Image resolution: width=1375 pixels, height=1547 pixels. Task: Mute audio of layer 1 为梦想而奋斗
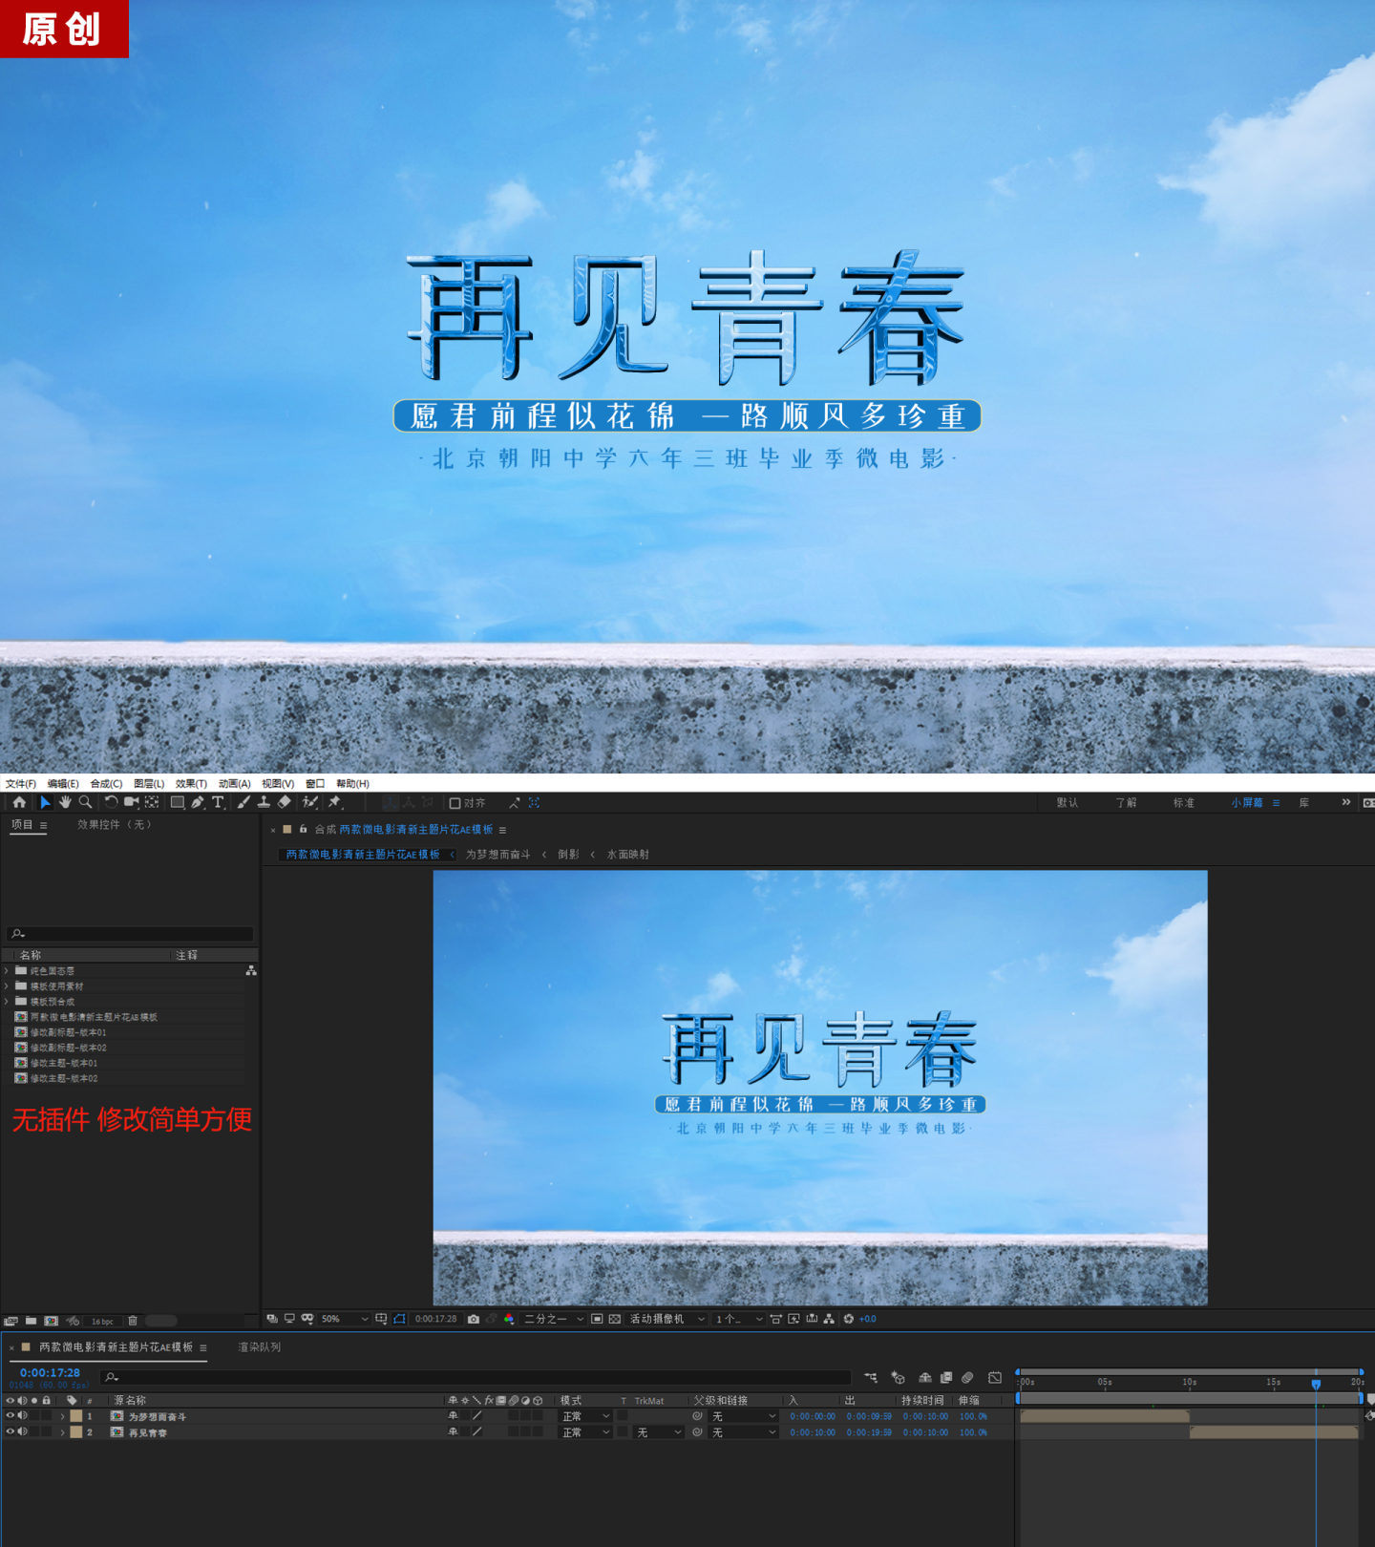click(x=23, y=1416)
